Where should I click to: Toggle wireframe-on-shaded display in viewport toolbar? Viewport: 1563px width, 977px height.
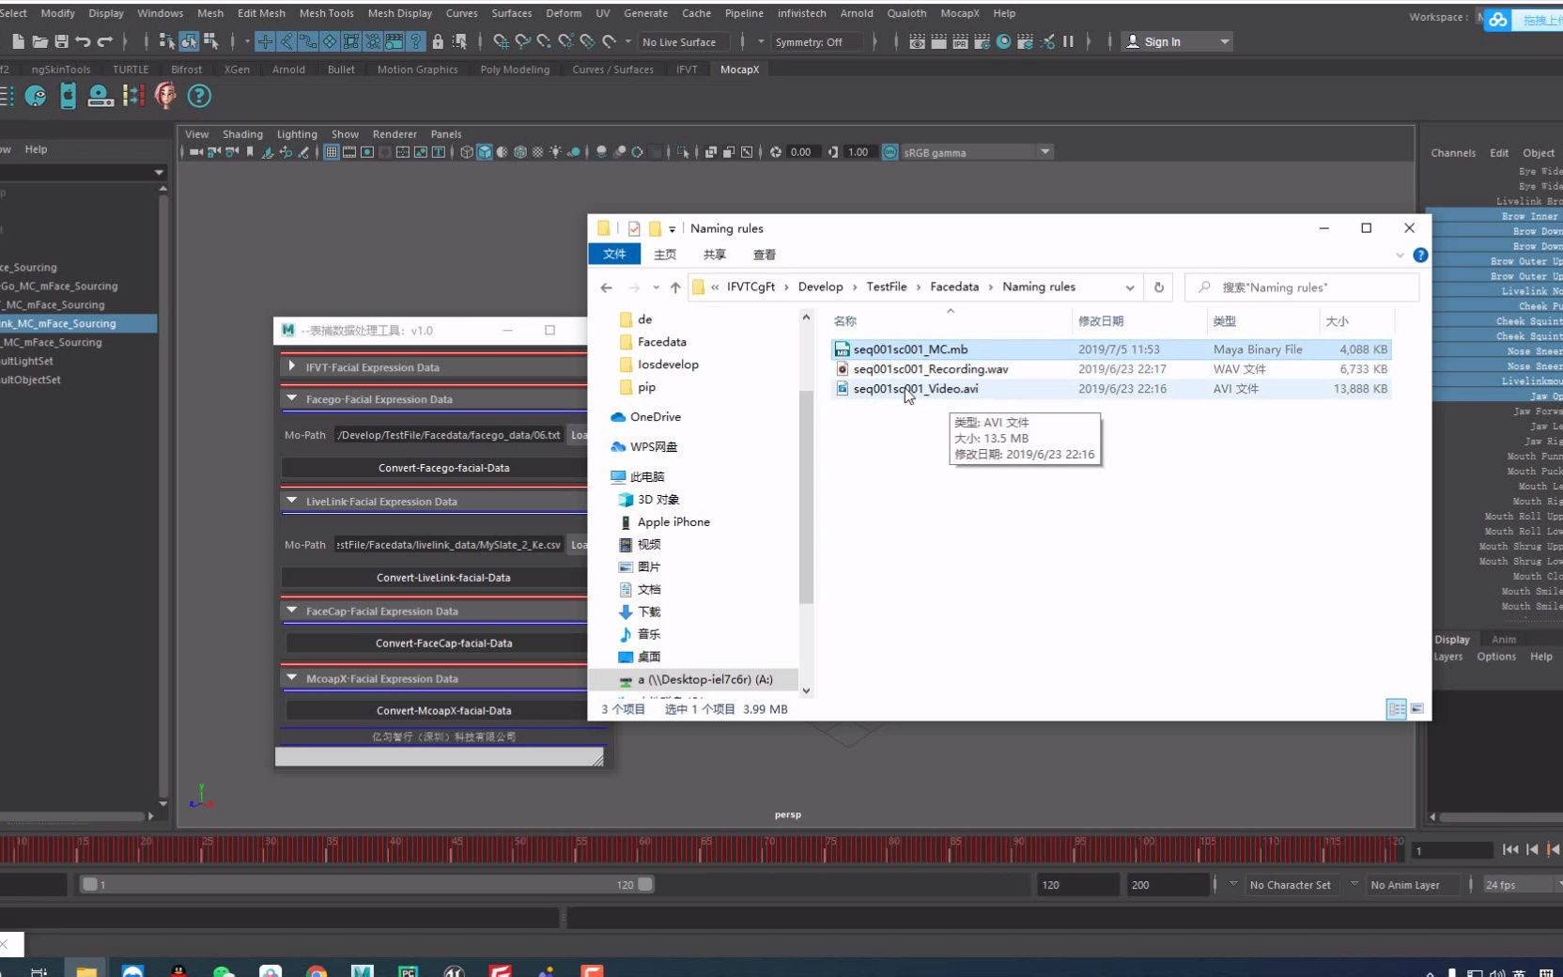coord(521,151)
